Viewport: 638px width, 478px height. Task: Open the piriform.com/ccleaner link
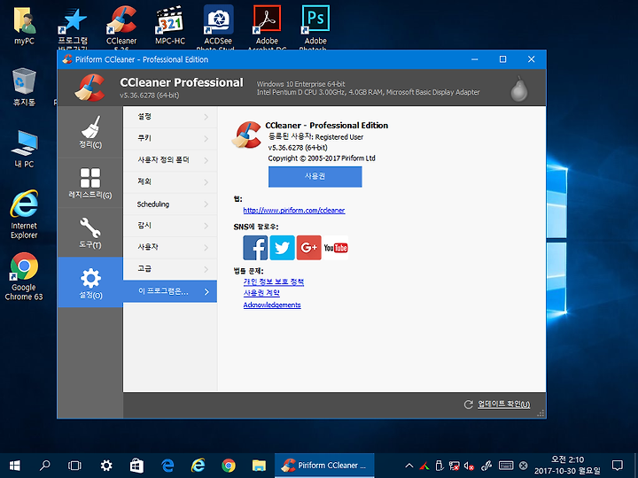(x=294, y=210)
